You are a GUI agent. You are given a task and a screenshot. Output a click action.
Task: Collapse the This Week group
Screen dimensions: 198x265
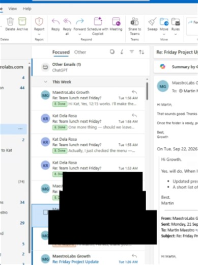pyautogui.click(x=45, y=82)
